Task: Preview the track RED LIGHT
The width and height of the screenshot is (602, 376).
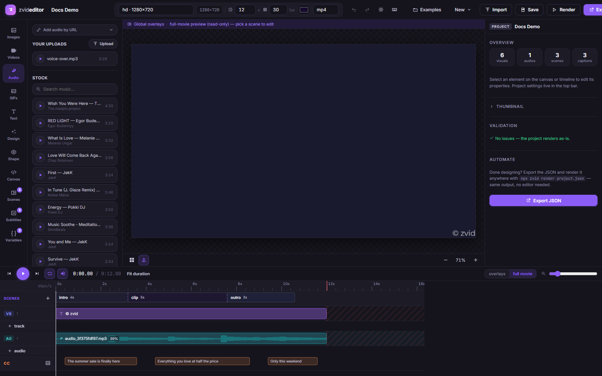Action: click(x=41, y=123)
